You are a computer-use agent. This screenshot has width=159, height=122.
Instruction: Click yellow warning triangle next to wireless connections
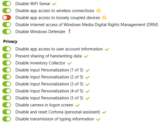(98, 10)
